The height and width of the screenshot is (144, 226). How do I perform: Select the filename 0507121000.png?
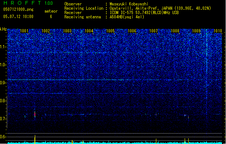(x=18, y=9)
